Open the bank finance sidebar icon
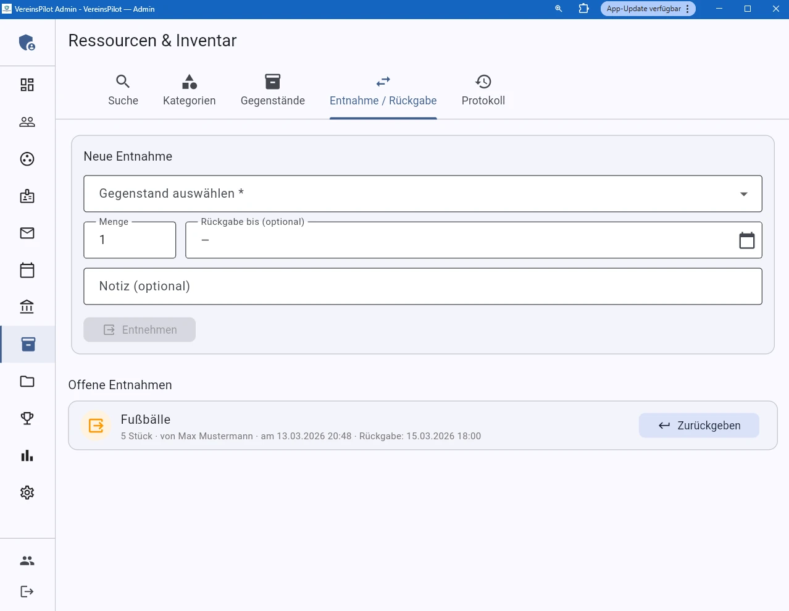 [27, 307]
